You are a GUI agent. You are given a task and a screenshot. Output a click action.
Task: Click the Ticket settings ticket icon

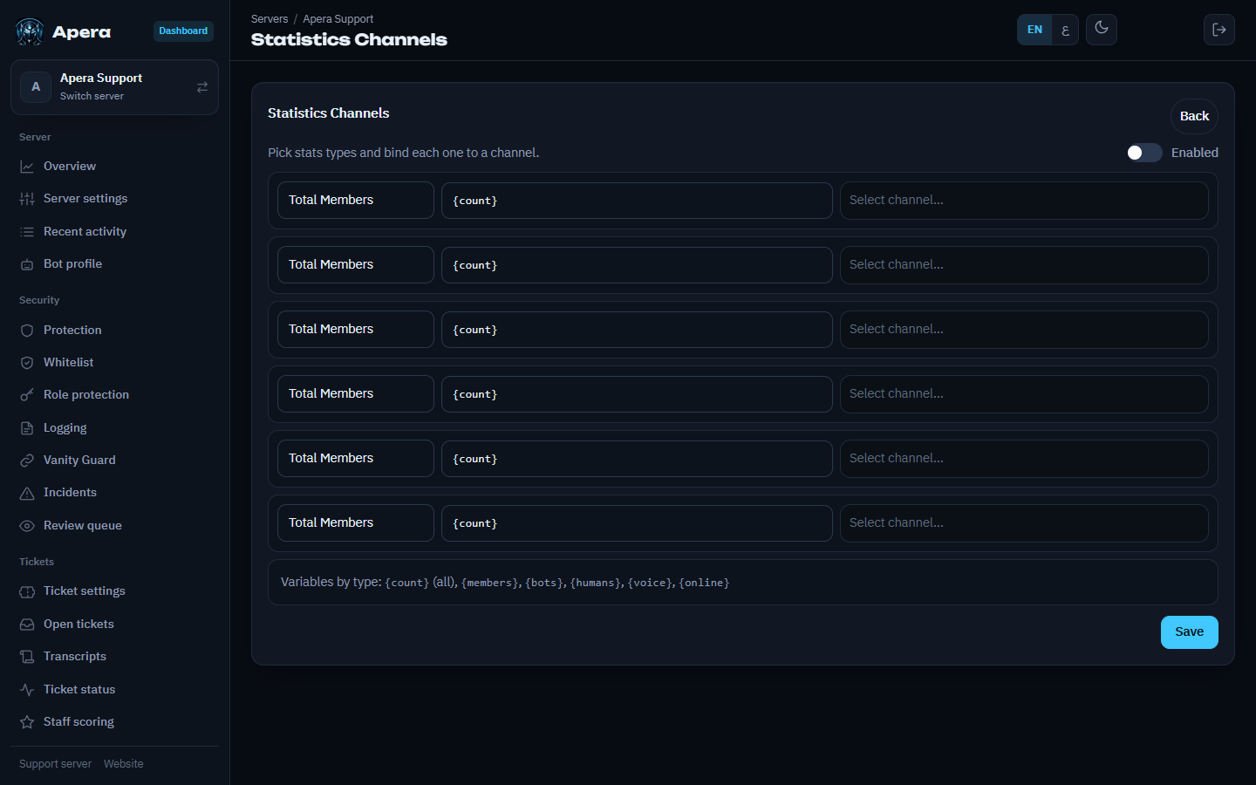tap(27, 591)
